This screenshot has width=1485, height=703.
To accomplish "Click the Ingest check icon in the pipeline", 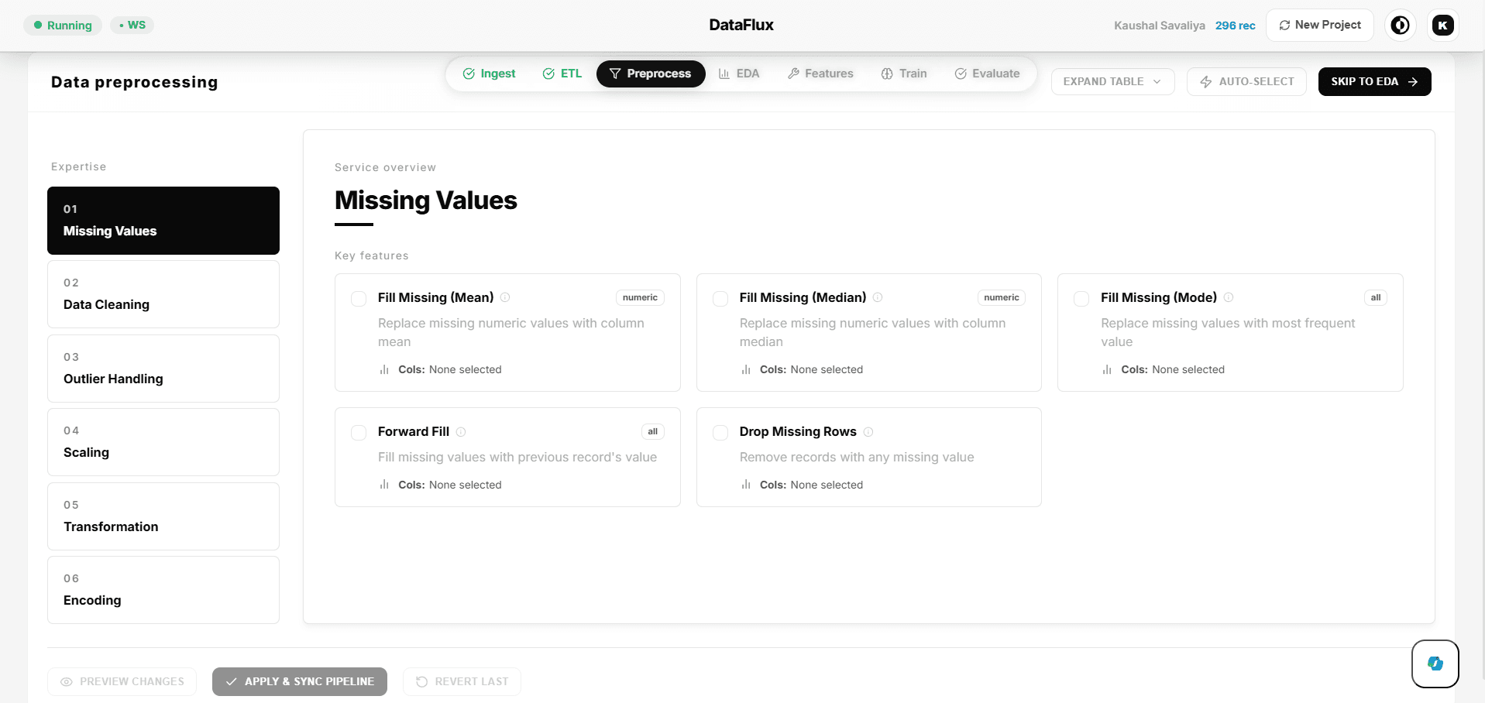I will coord(469,74).
